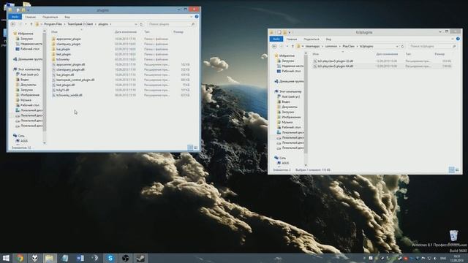Open Главная tab in plugins window
Viewport: 468px width, 263px height.
tap(31, 17)
